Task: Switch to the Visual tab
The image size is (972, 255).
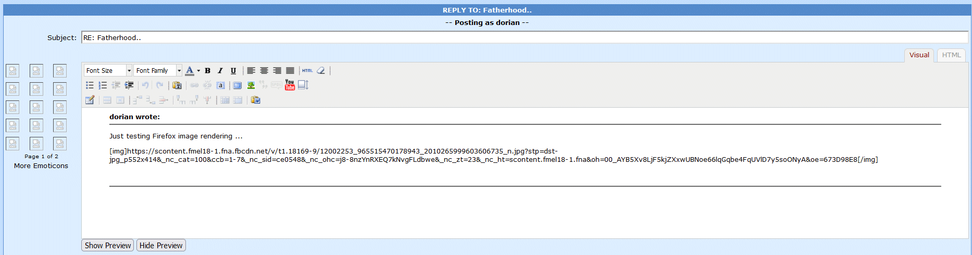Action: pyautogui.click(x=919, y=55)
